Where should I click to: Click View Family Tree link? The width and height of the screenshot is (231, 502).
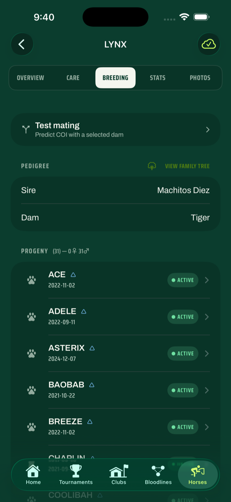[x=187, y=166]
